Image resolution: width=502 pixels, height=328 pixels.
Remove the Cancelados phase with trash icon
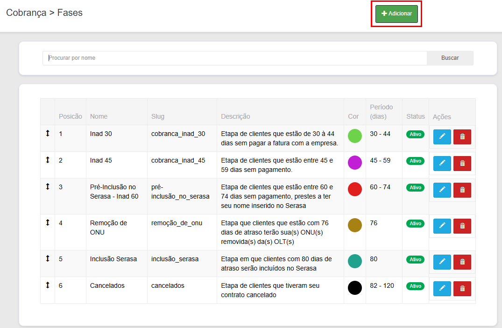point(462,289)
